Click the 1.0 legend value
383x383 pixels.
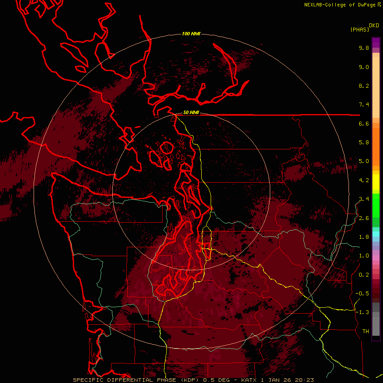coord(364,256)
